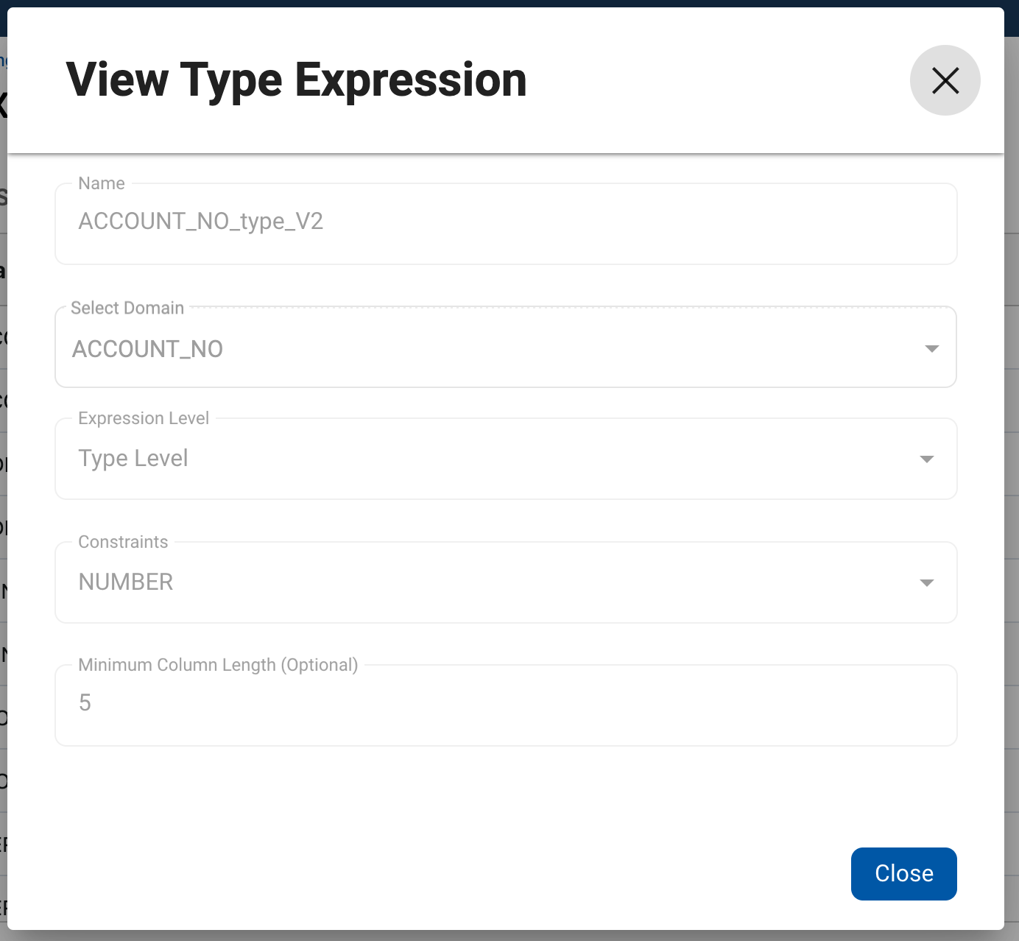Click the View Type Expression title

(296, 80)
